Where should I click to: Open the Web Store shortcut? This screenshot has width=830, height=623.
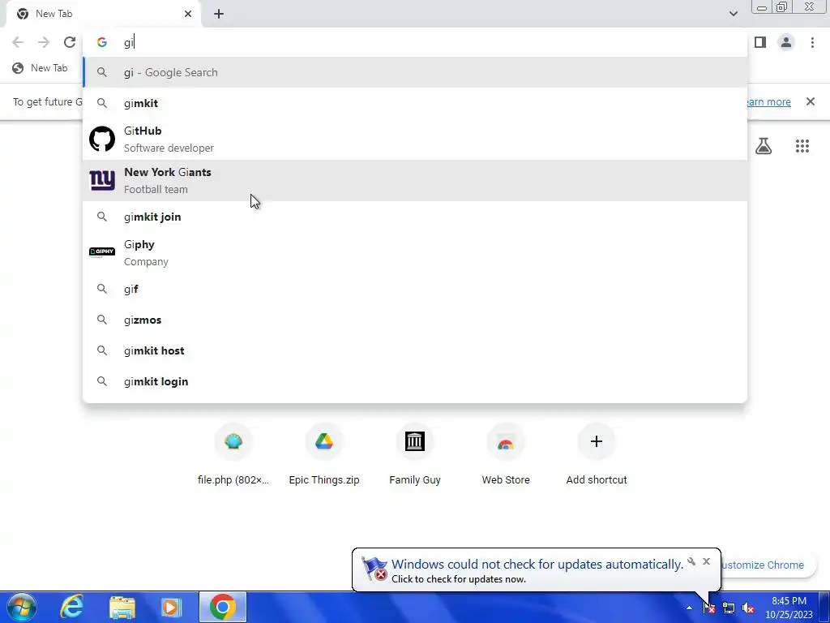[x=506, y=454]
